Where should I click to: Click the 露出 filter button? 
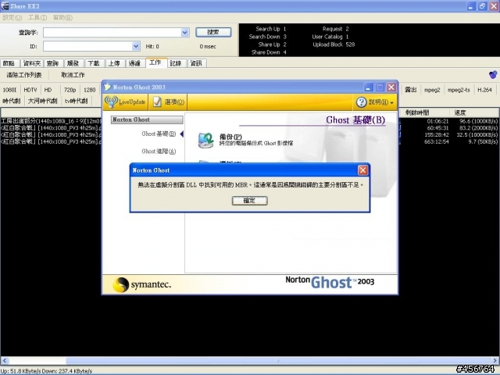pos(411,90)
